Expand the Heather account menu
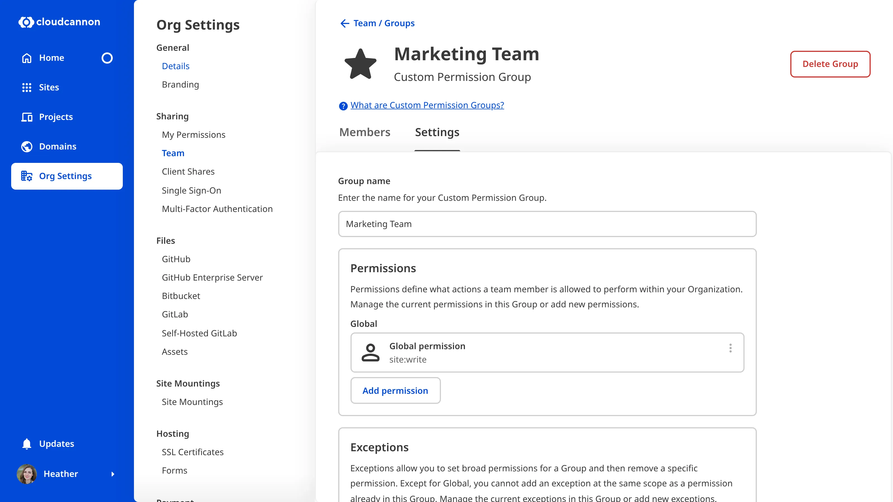This screenshot has height=502, width=893. coord(113,474)
